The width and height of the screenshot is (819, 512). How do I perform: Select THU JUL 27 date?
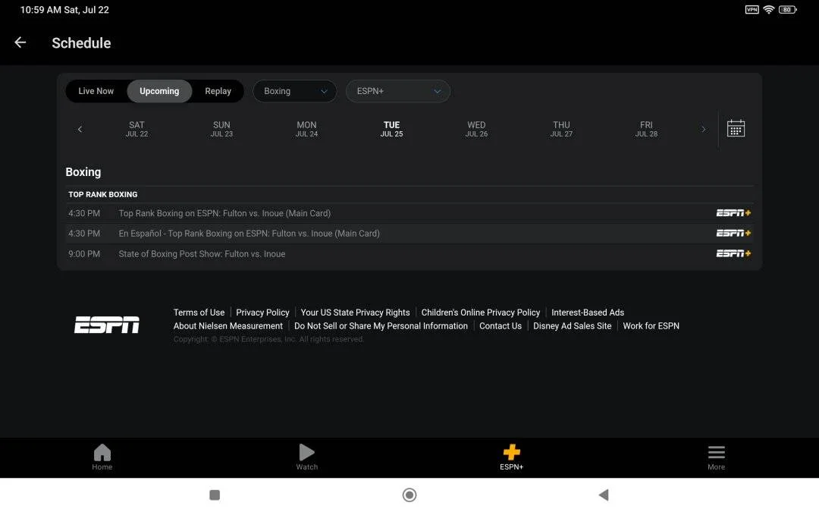pos(561,129)
